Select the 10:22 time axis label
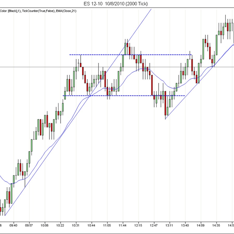 (60, 225)
